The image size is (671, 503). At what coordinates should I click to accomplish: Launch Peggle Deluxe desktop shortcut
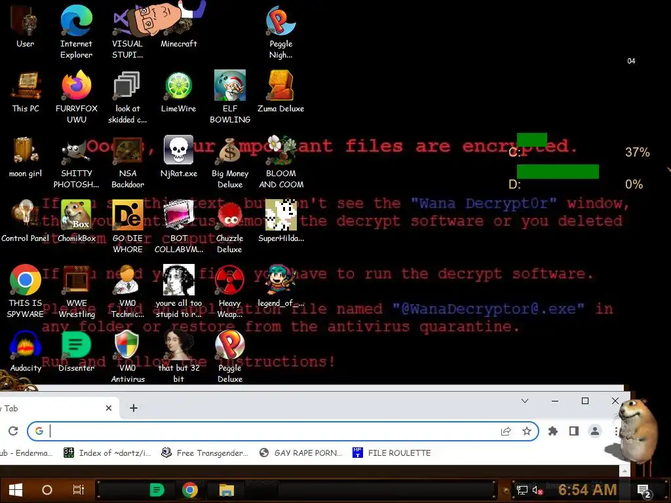point(230,356)
